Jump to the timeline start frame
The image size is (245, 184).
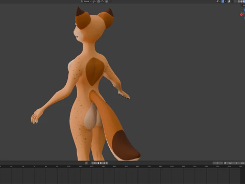point(93,163)
